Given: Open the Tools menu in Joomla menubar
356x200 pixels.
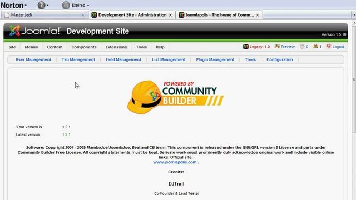Looking at the screenshot, I should [141, 47].
